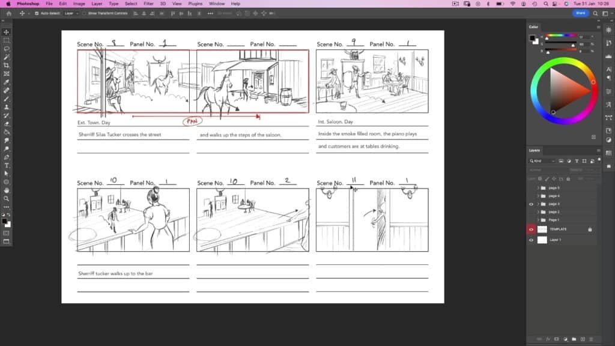The height and width of the screenshot is (346, 615).
Task: Select the Eraser tool
Action: [x=6, y=124]
